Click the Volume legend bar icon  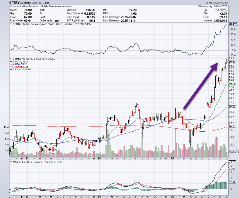pyautogui.click(x=11, y=69)
